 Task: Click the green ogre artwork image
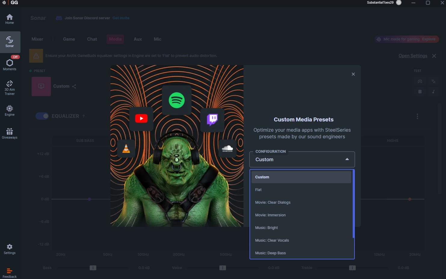(x=177, y=146)
